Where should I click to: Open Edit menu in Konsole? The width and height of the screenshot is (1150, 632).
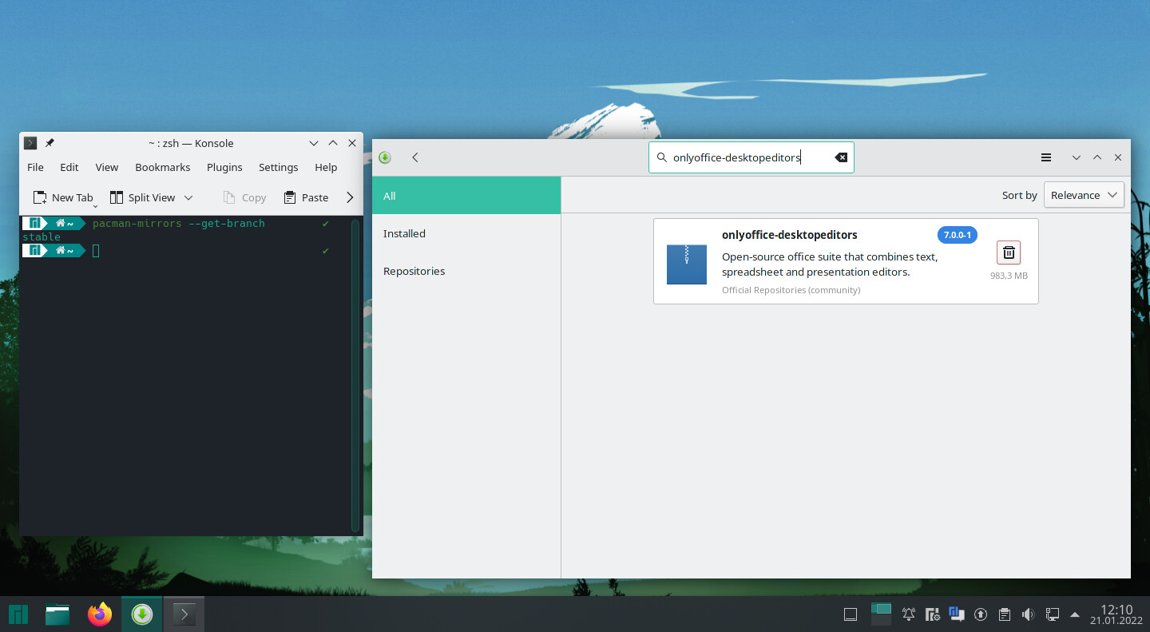tap(69, 167)
